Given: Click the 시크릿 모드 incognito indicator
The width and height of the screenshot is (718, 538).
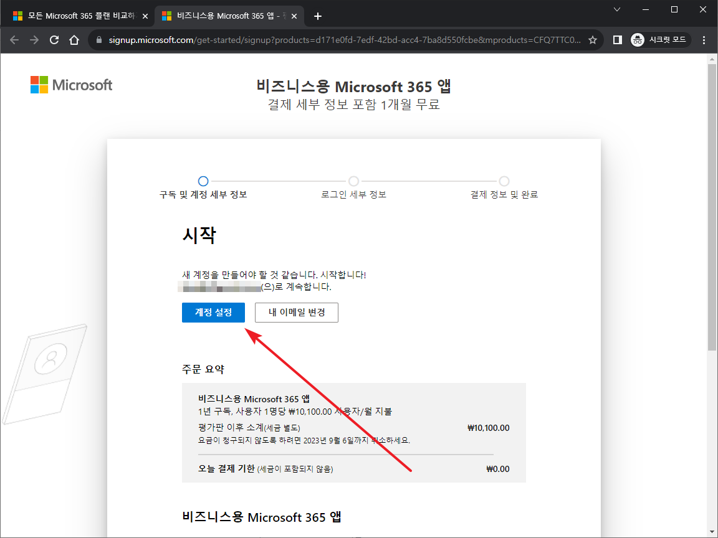Looking at the screenshot, I should [660, 40].
